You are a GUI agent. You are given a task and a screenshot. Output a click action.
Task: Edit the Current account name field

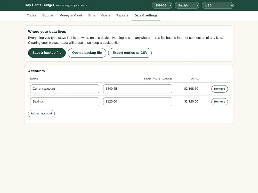(x=64, y=89)
